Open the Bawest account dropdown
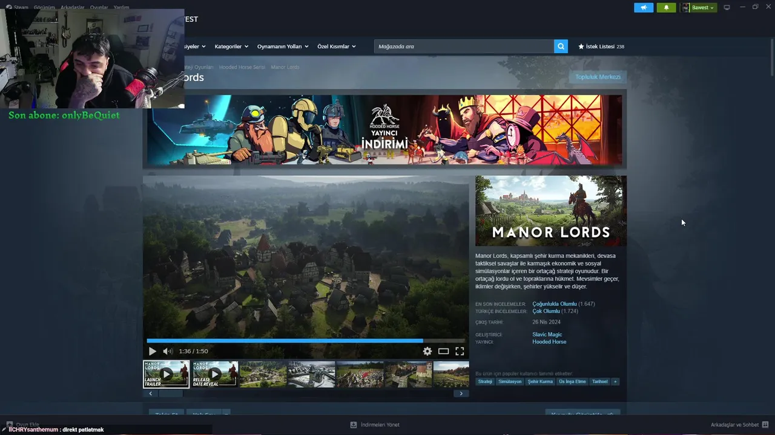The height and width of the screenshot is (435, 775). pyautogui.click(x=698, y=8)
